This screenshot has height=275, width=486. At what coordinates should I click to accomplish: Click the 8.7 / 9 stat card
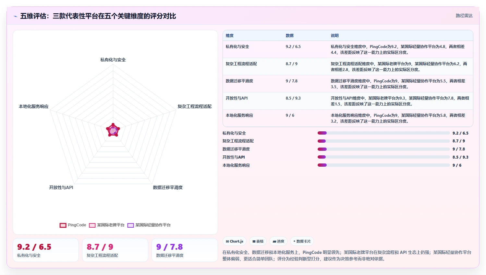pyautogui.click(x=115, y=250)
